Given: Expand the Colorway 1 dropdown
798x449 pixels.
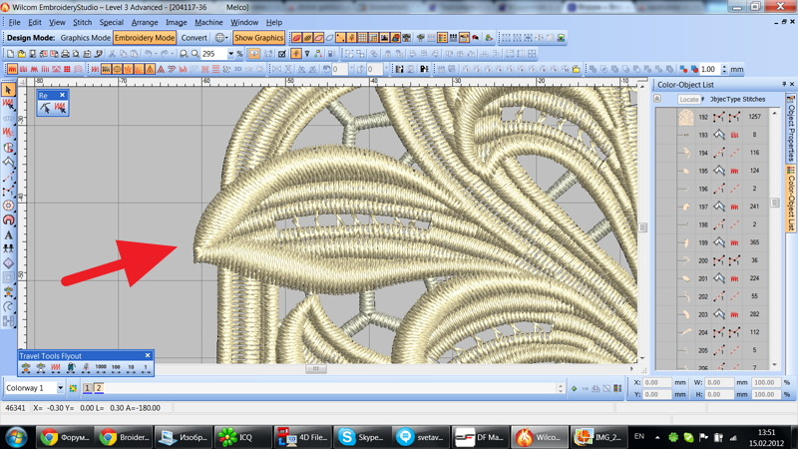Looking at the screenshot, I should (60, 388).
